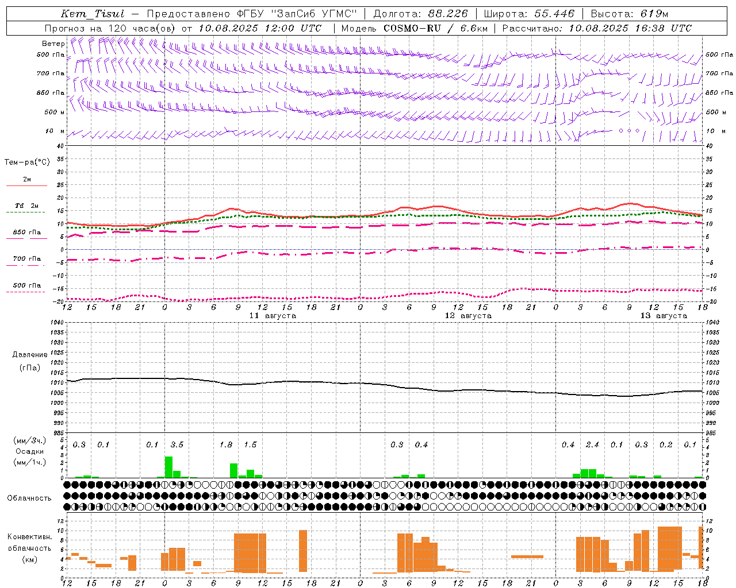Click the 2.4 precipitation amount
This screenshot has width=736, height=588.
(x=592, y=445)
